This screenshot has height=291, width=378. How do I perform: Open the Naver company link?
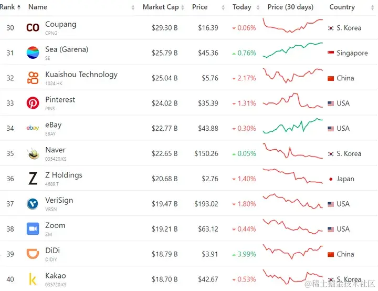click(x=55, y=150)
